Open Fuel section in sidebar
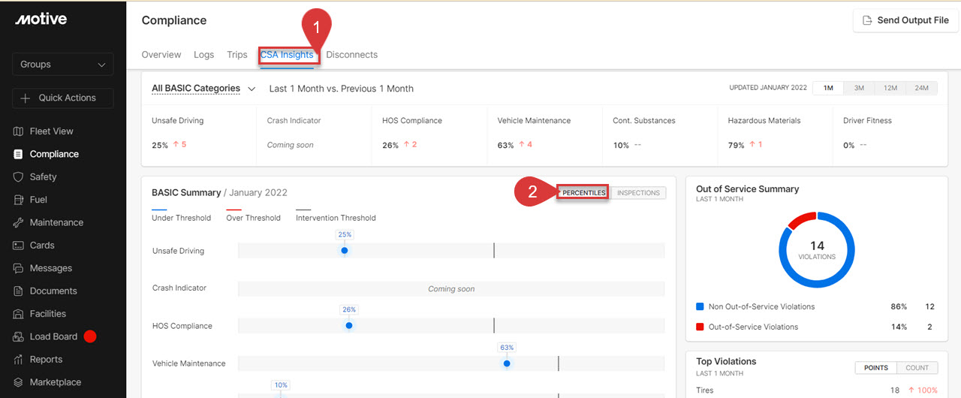The image size is (961, 398). point(38,200)
